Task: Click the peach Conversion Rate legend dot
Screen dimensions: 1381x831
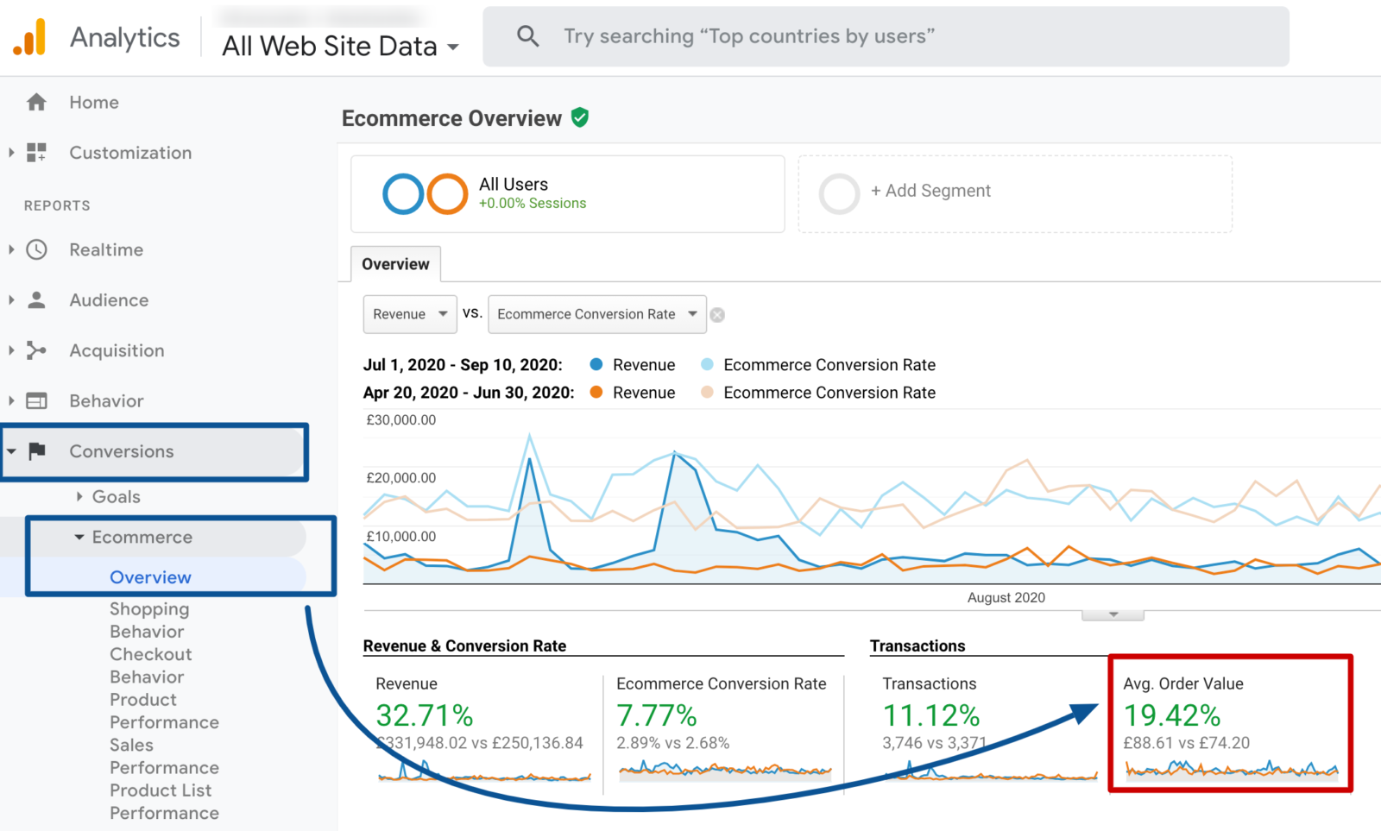Action: [x=707, y=392]
